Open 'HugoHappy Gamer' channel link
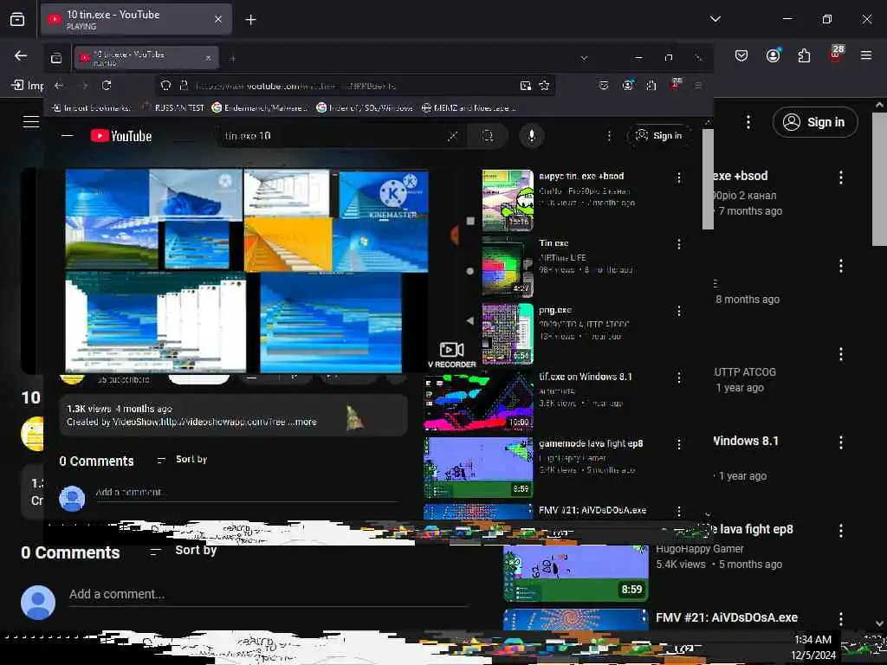Image resolution: width=887 pixels, height=665 pixels. pyautogui.click(x=700, y=548)
